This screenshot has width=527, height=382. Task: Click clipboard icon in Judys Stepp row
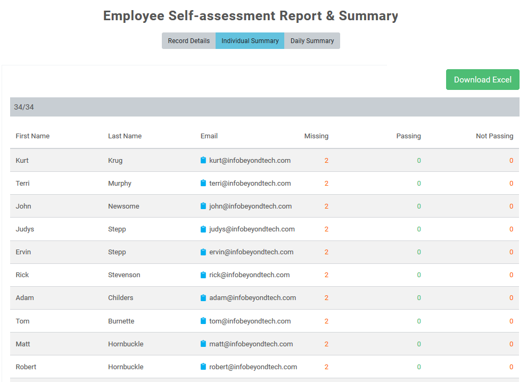click(203, 229)
